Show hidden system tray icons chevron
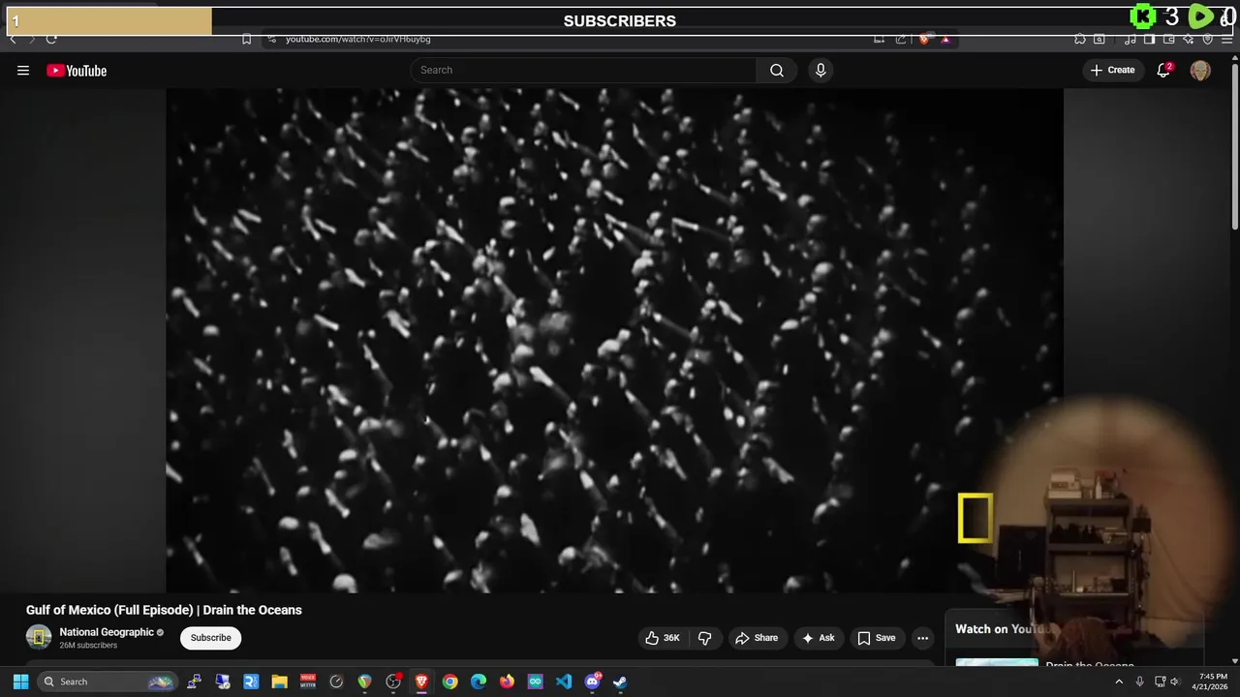Image resolution: width=1240 pixels, height=697 pixels. click(x=1119, y=682)
